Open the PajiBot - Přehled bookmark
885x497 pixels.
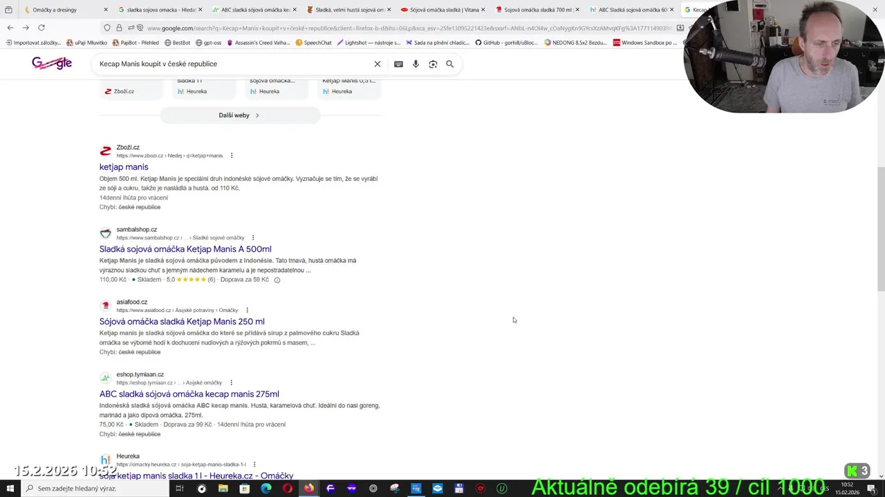coord(135,43)
